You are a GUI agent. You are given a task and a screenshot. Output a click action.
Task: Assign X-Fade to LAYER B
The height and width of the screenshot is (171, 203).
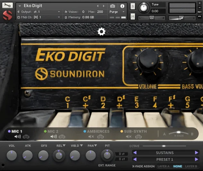[191, 166]
